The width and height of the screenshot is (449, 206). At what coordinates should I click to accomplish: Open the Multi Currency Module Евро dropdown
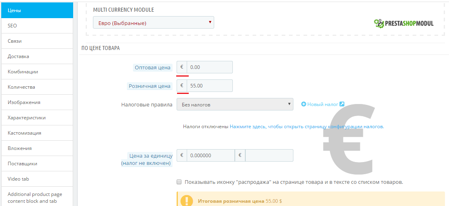(154, 22)
